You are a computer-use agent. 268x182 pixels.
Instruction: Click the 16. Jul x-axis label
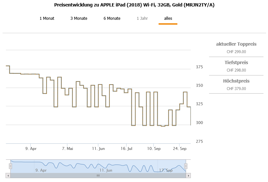(x=126, y=149)
